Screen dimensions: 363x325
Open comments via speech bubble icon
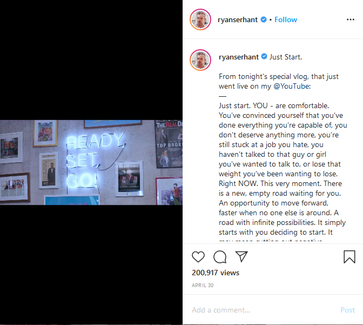[220, 257]
